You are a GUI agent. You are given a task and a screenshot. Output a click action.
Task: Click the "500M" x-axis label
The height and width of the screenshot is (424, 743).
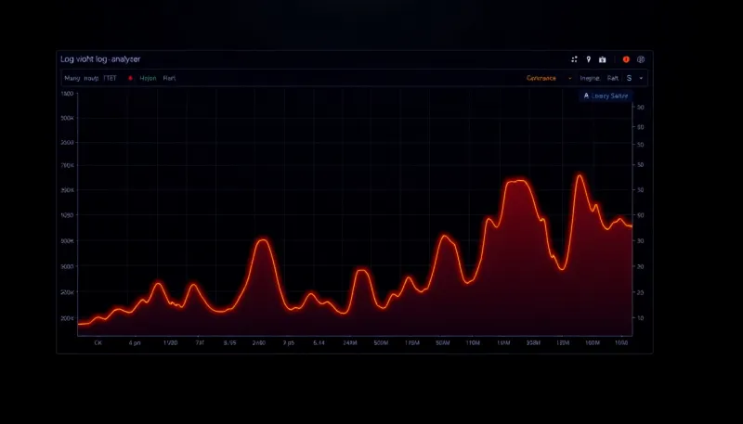pos(381,342)
